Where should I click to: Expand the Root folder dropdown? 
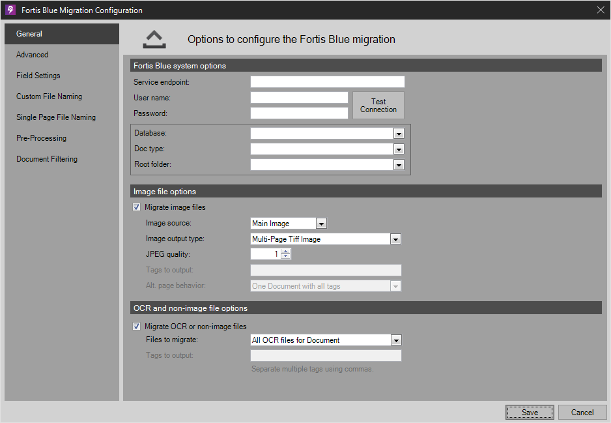coord(399,165)
